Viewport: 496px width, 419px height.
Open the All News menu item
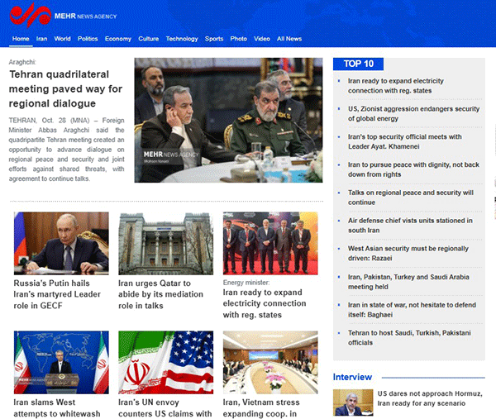[289, 39]
